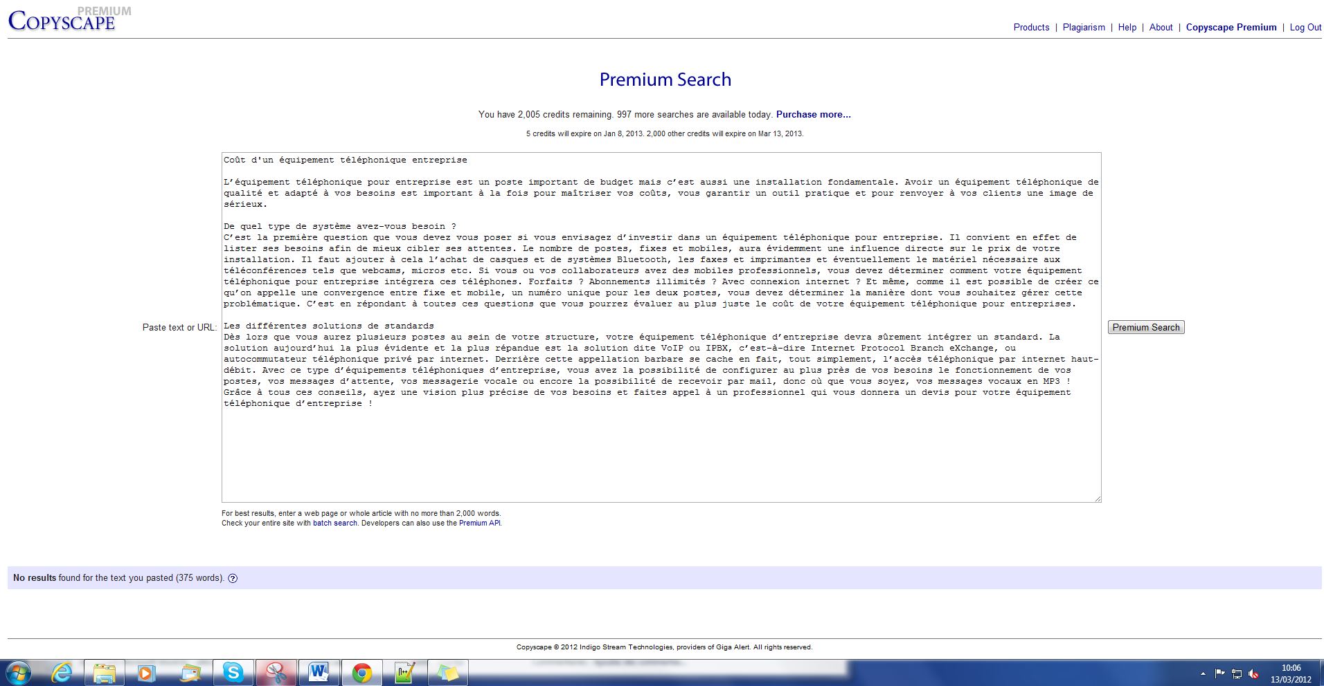Show hidden system tray icons

tap(1203, 674)
